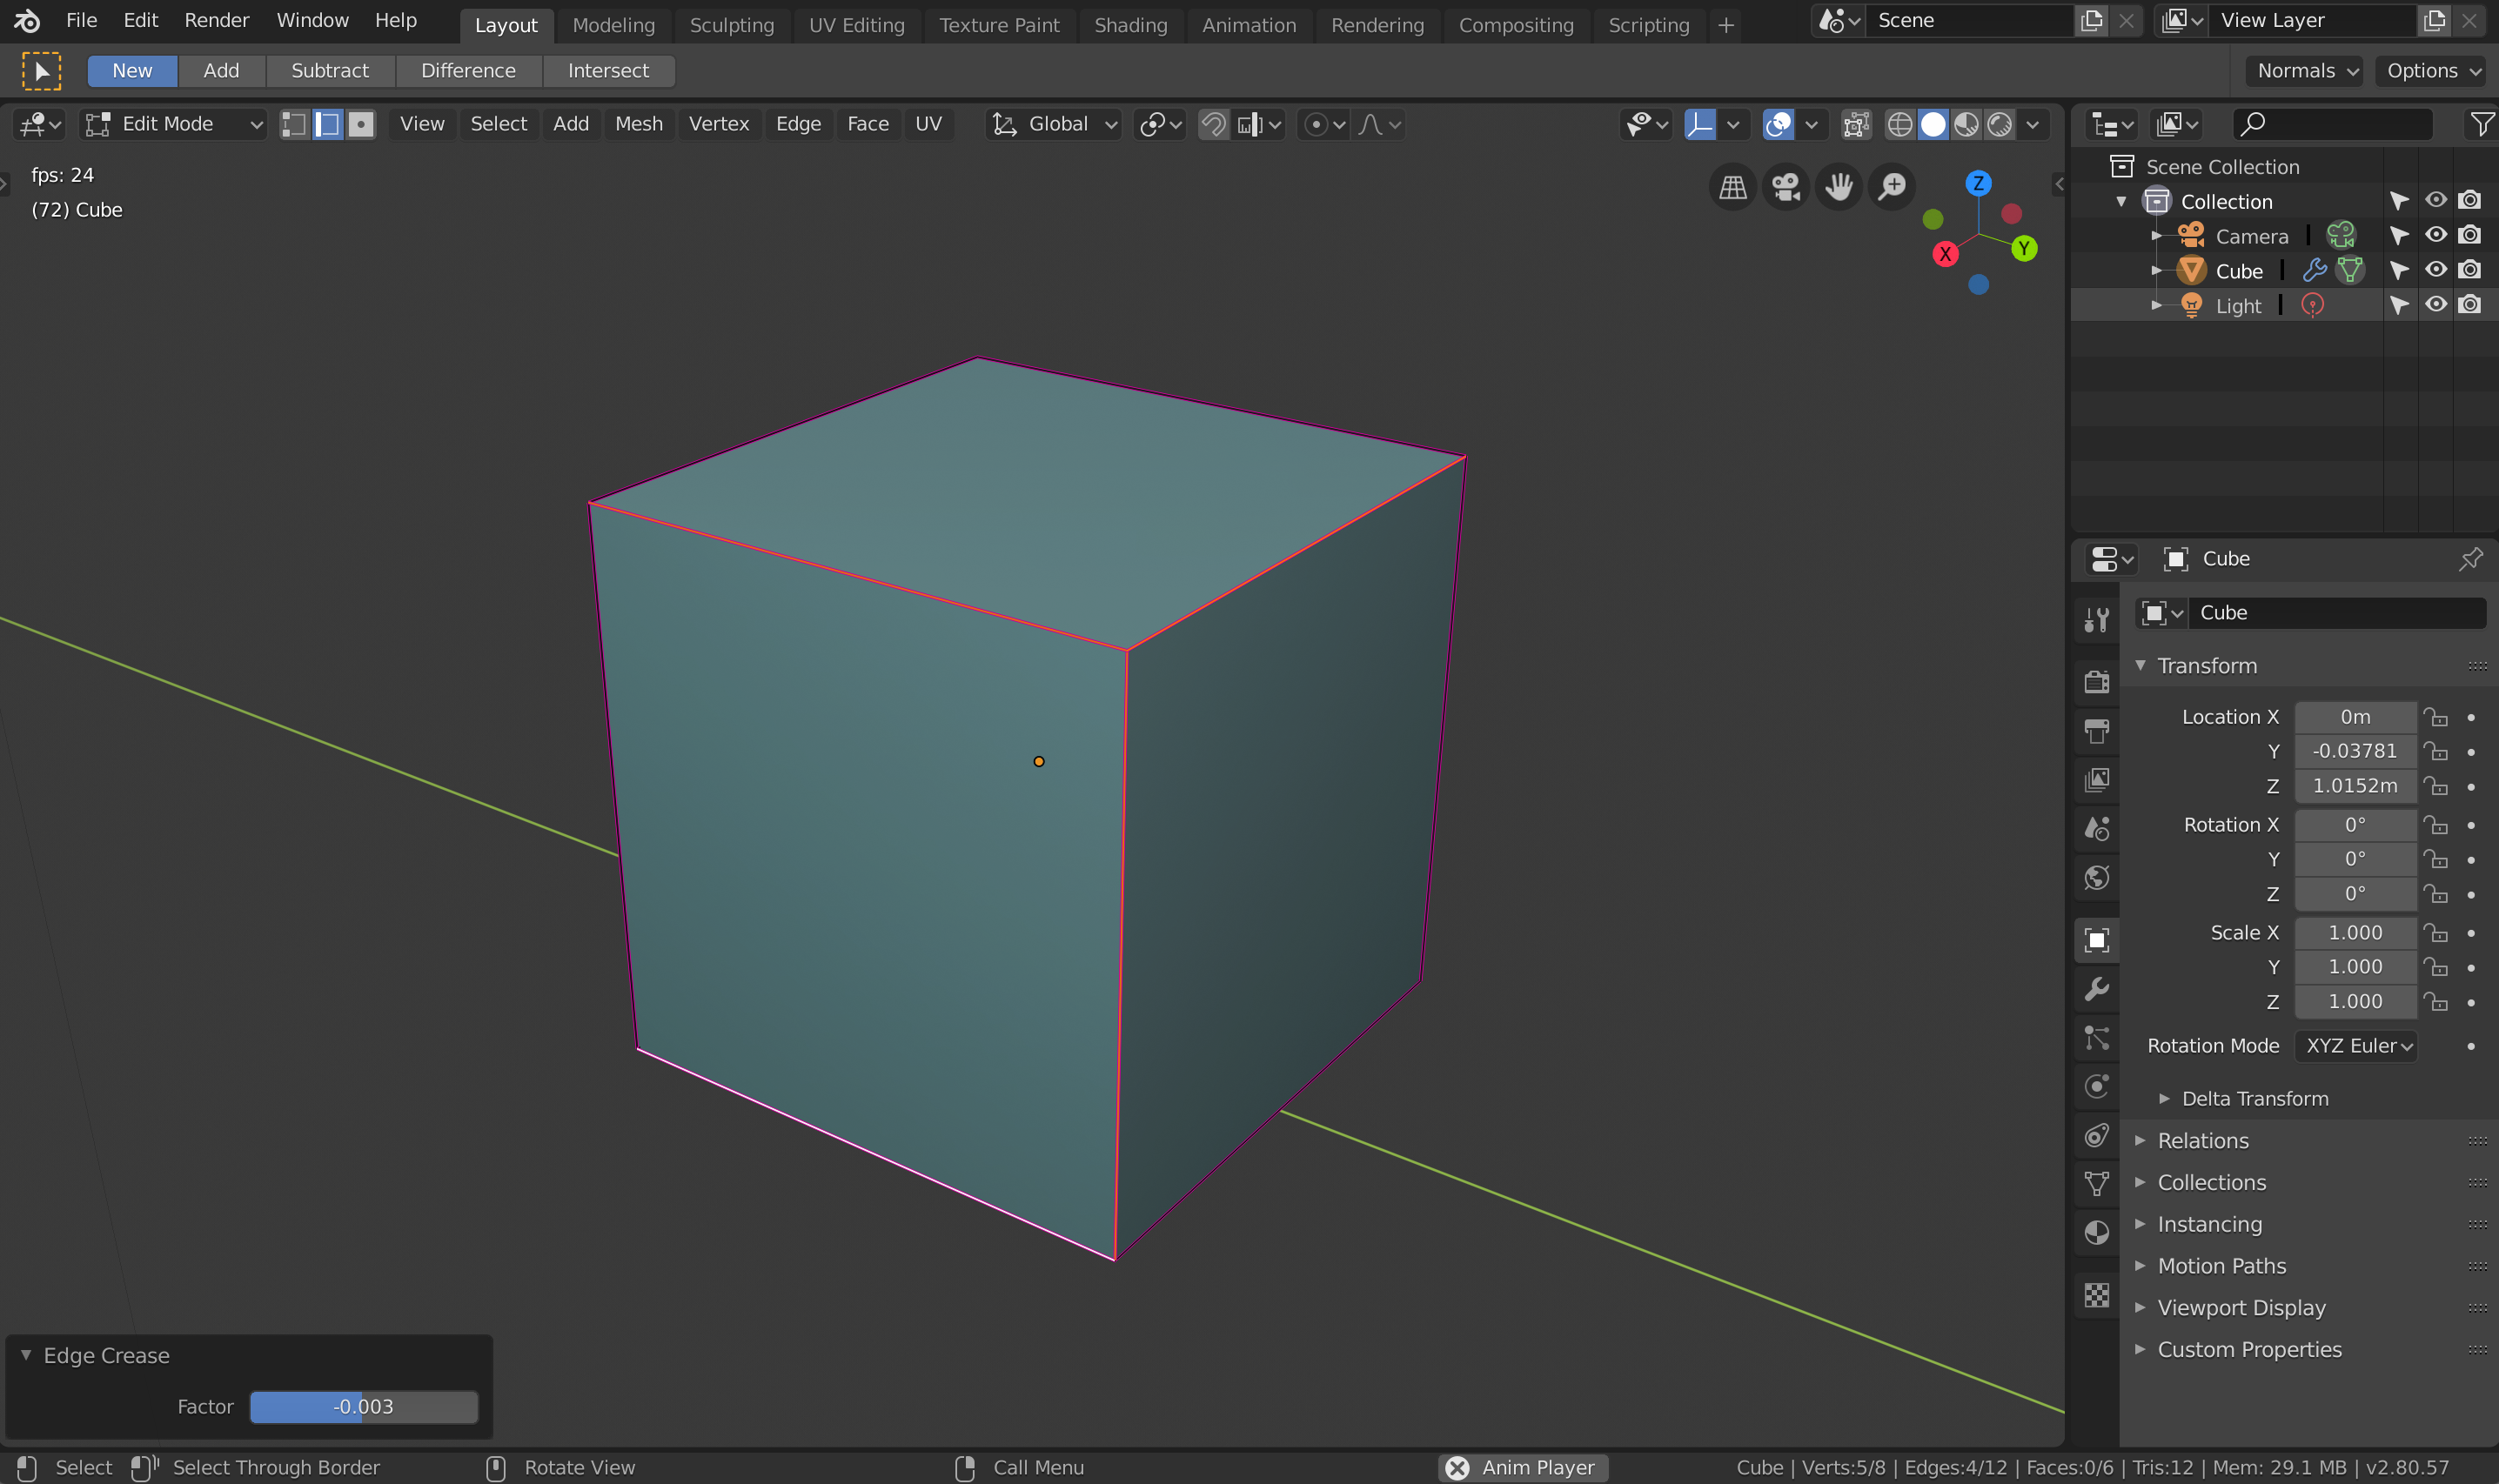Click the New selection mode button
Viewport: 2499px width, 1484px height.
coord(132,71)
